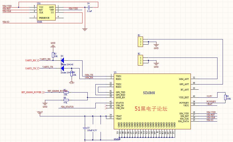Click the +2.8V power symbol below R6
The image size is (233, 142).
click(x=72, y=83)
